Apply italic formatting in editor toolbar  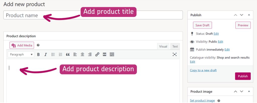coord(45,54)
